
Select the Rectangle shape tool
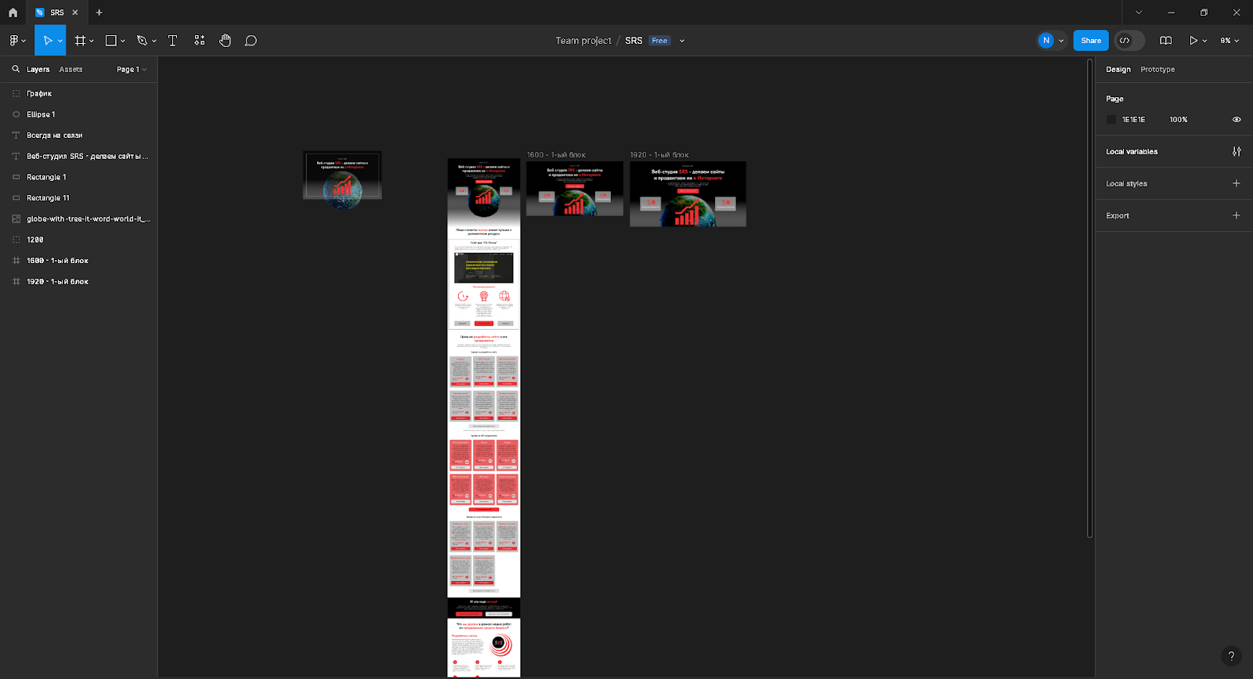(111, 41)
